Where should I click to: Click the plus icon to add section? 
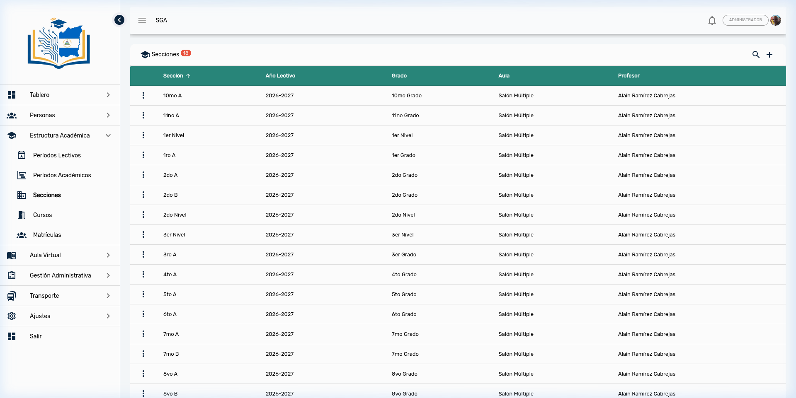point(769,55)
